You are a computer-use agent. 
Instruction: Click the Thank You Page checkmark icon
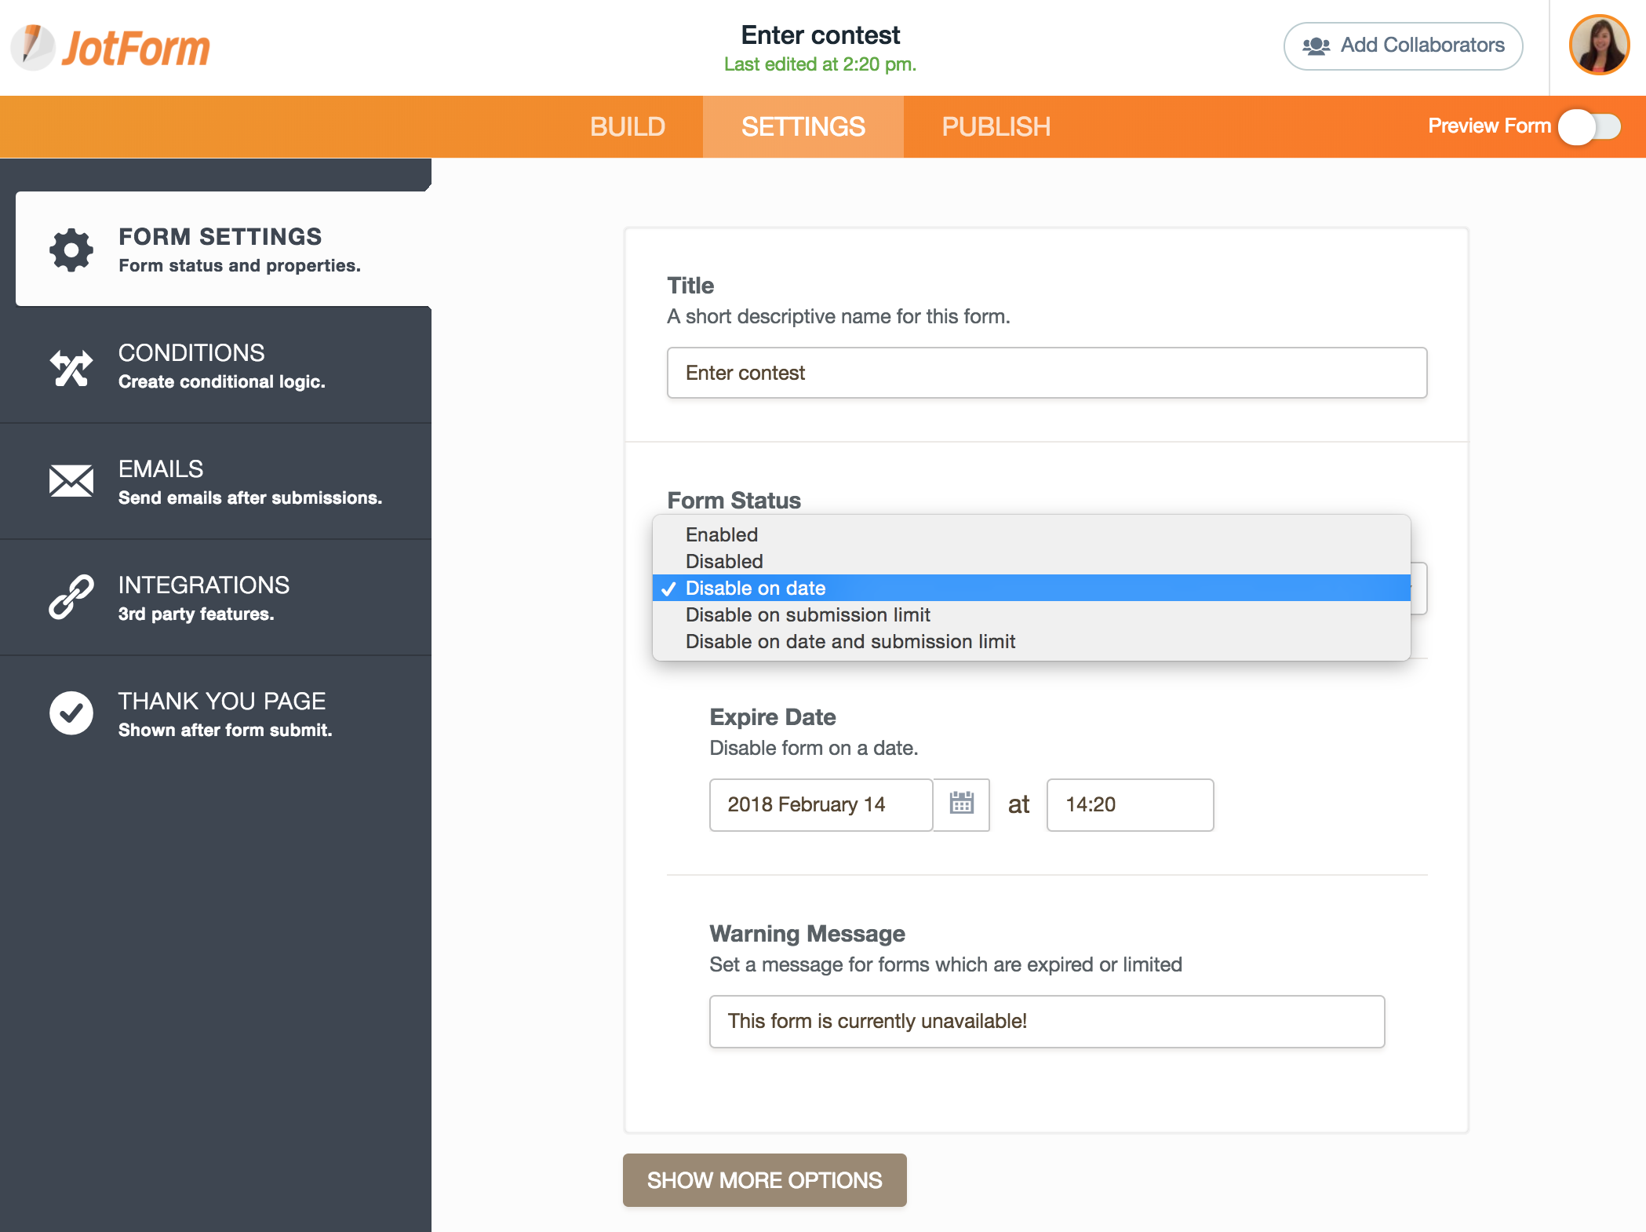tap(71, 713)
